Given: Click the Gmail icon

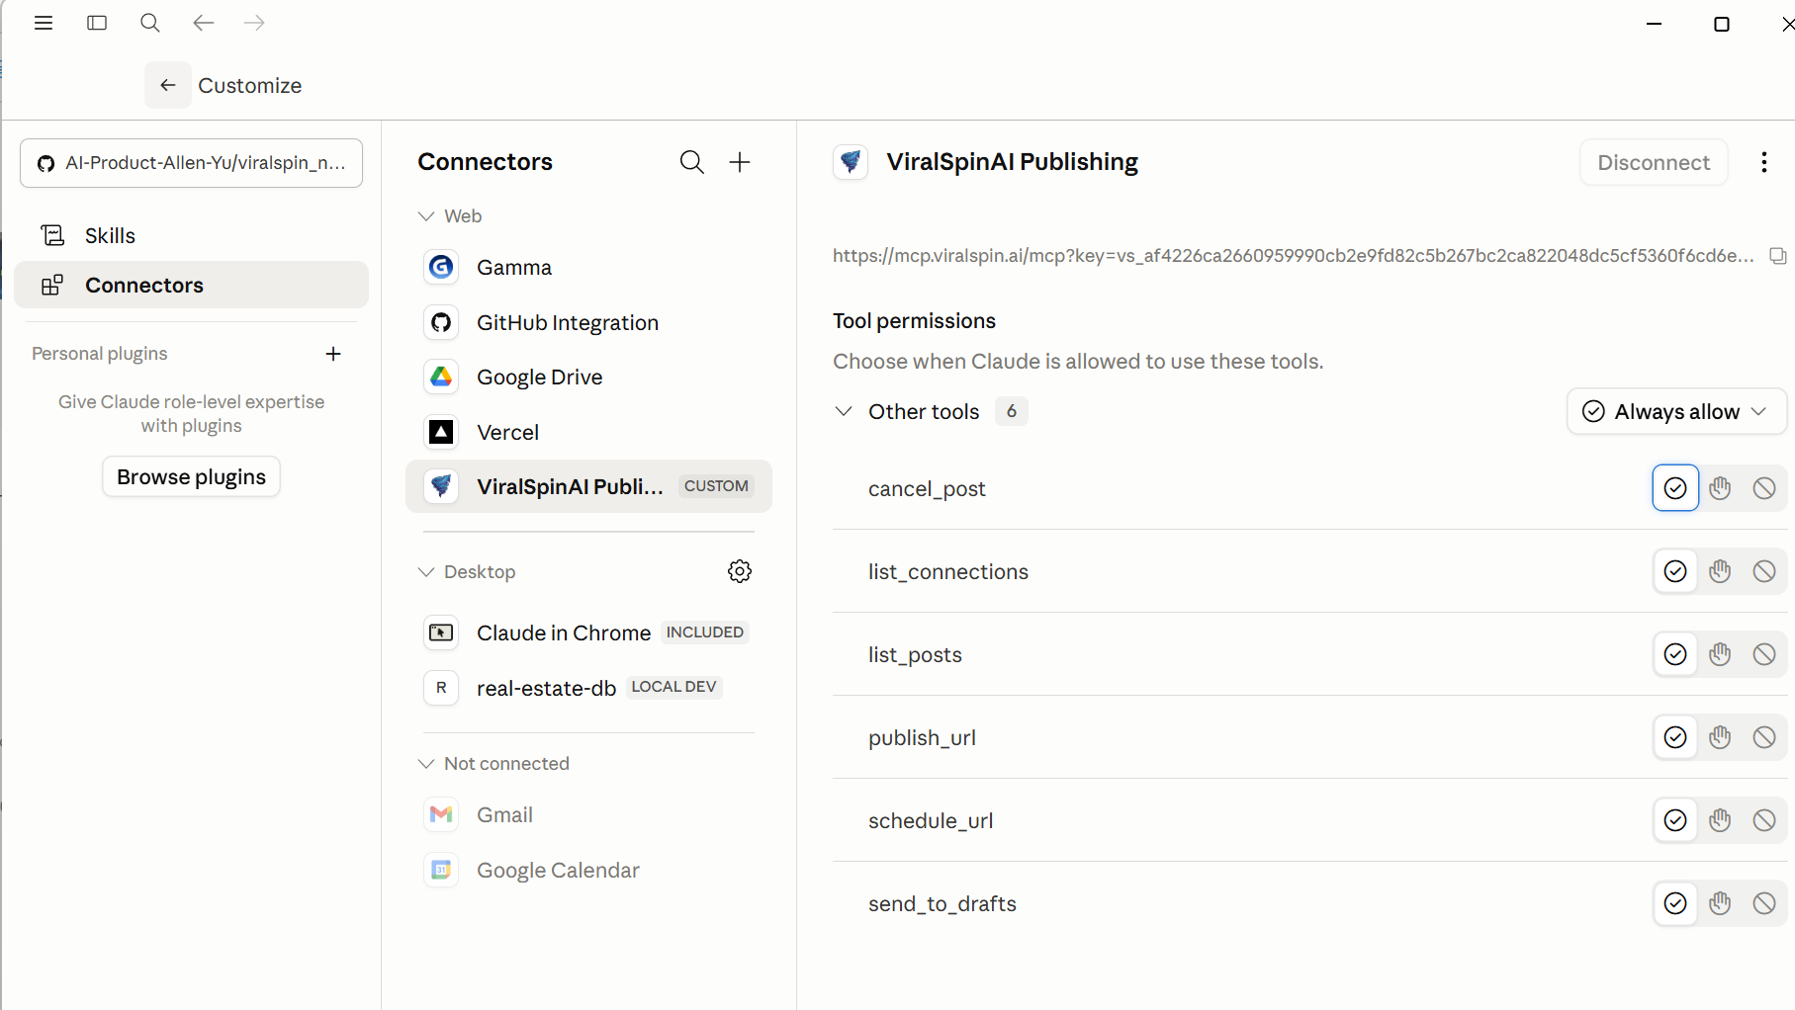Looking at the screenshot, I should point(441,814).
